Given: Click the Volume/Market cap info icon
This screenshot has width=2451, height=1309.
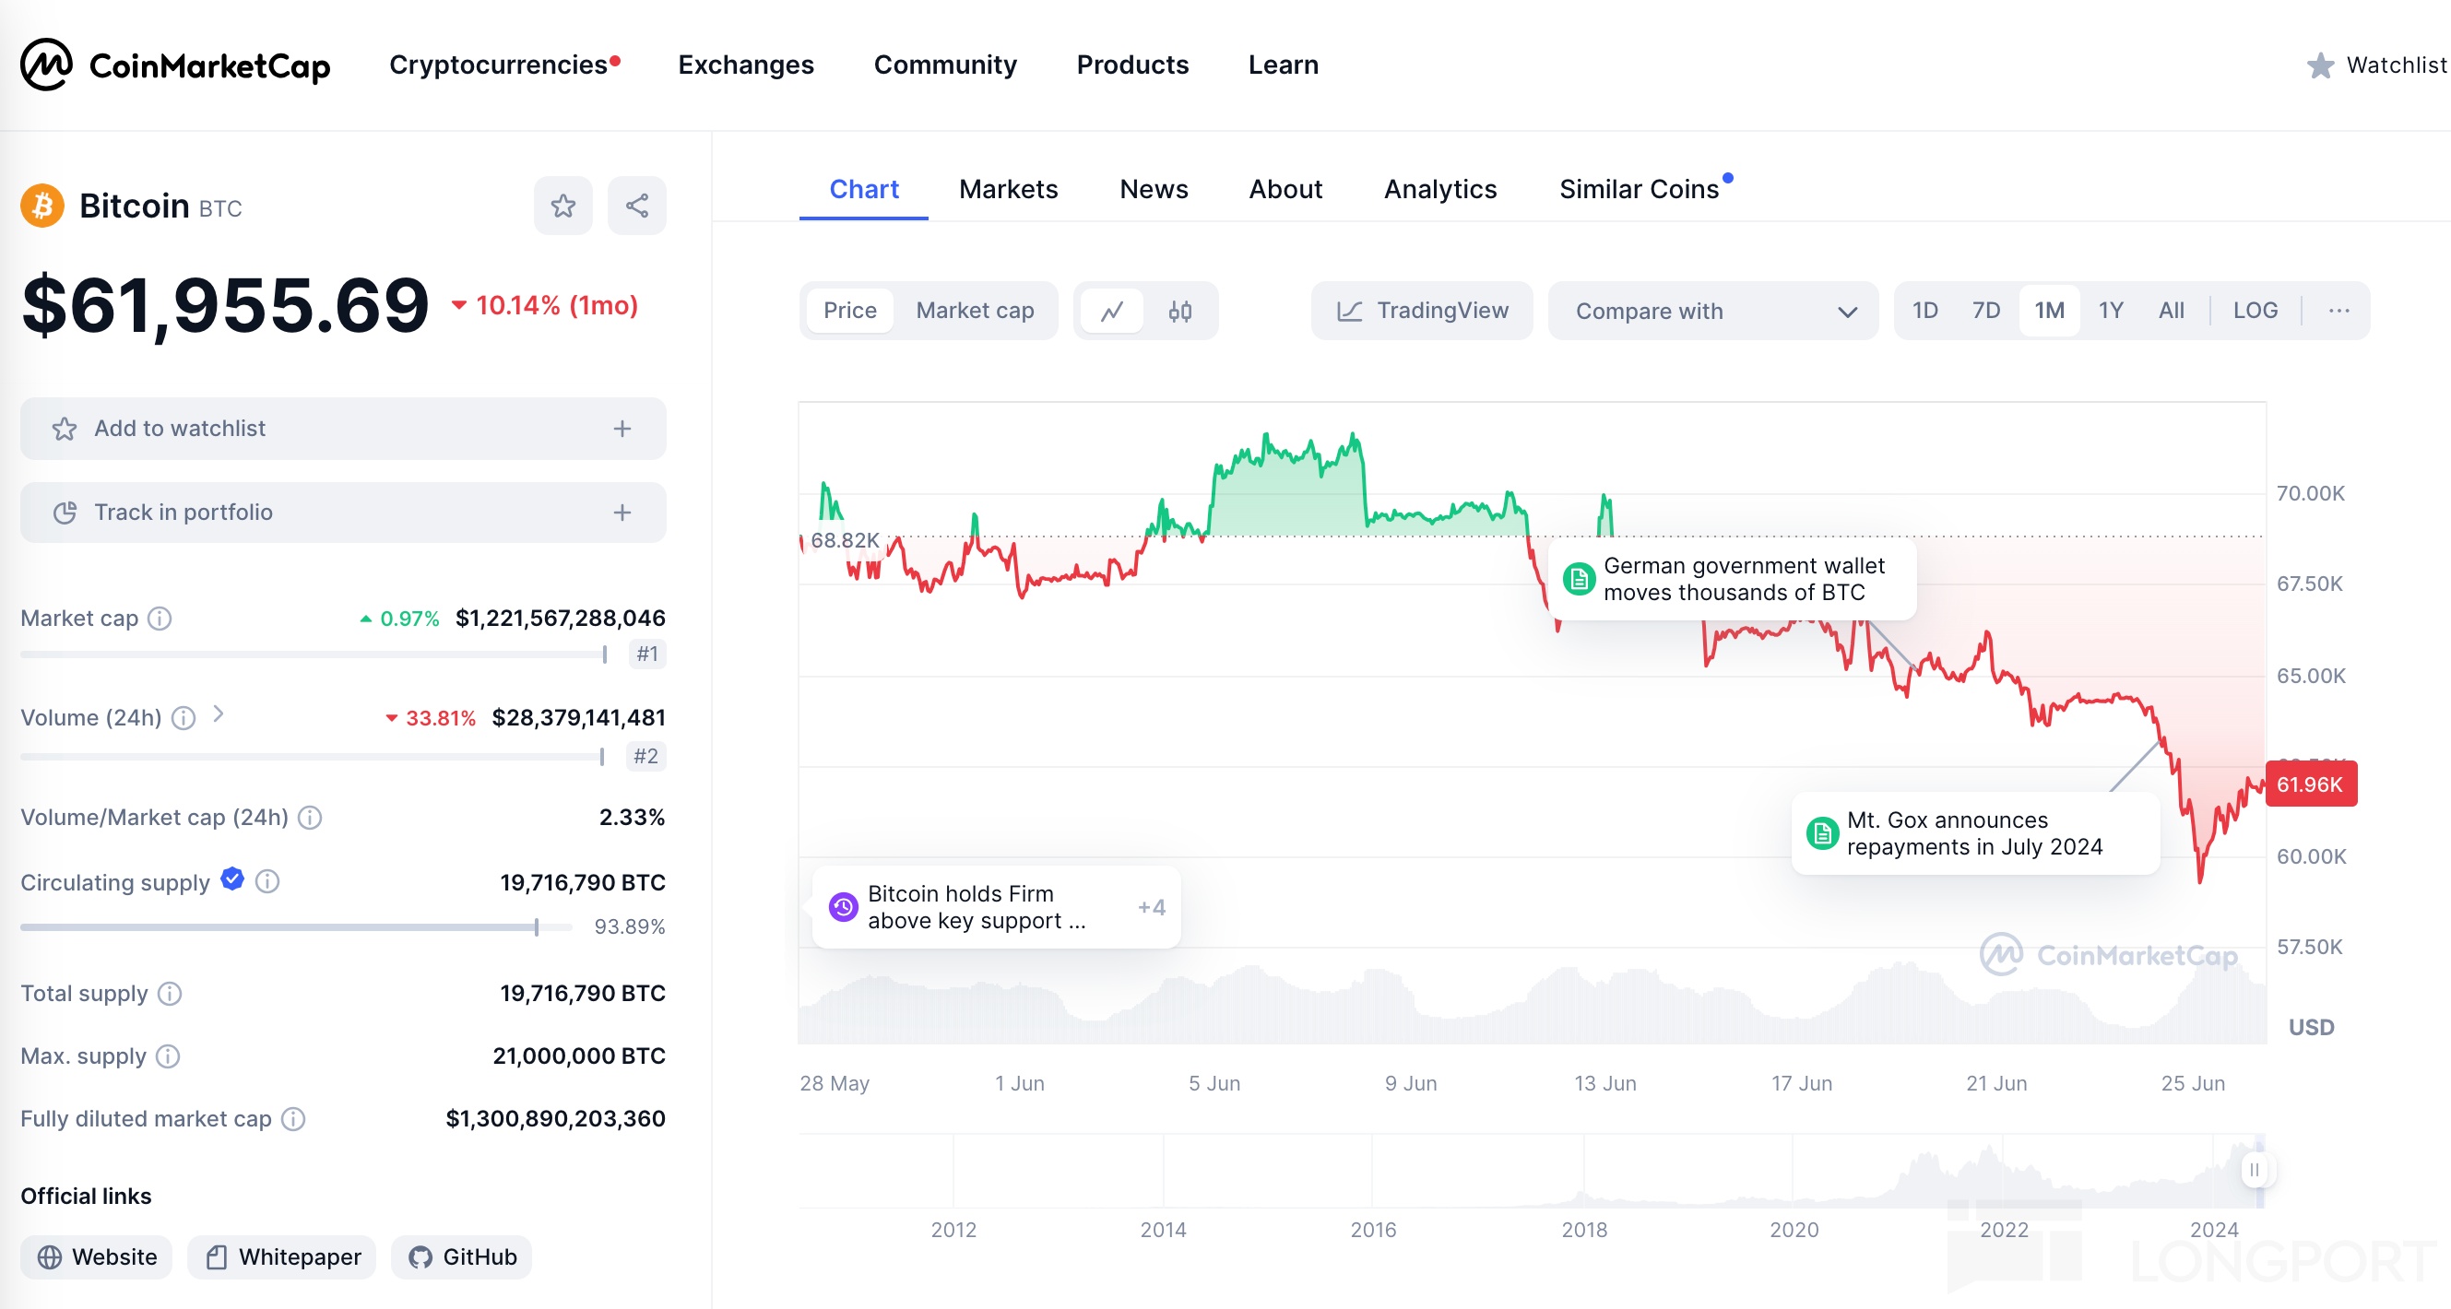Looking at the screenshot, I should [x=310, y=817].
